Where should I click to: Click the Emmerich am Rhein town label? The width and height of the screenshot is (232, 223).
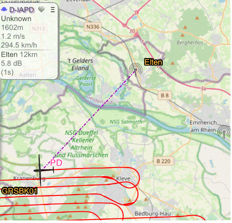coord(203,126)
